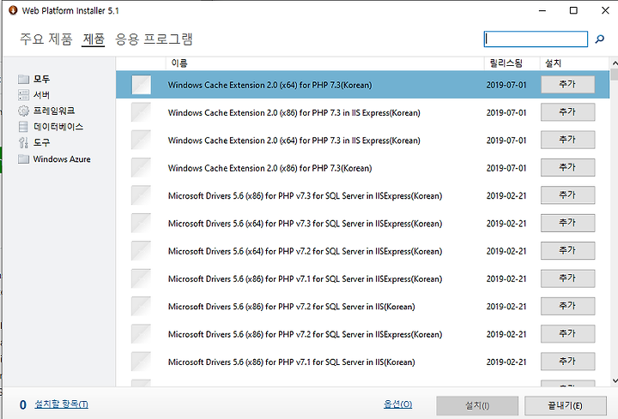This screenshot has width=618, height=419.
Task: Click the scrollbar up arrow
Action: pyautogui.click(x=614, y=63)
